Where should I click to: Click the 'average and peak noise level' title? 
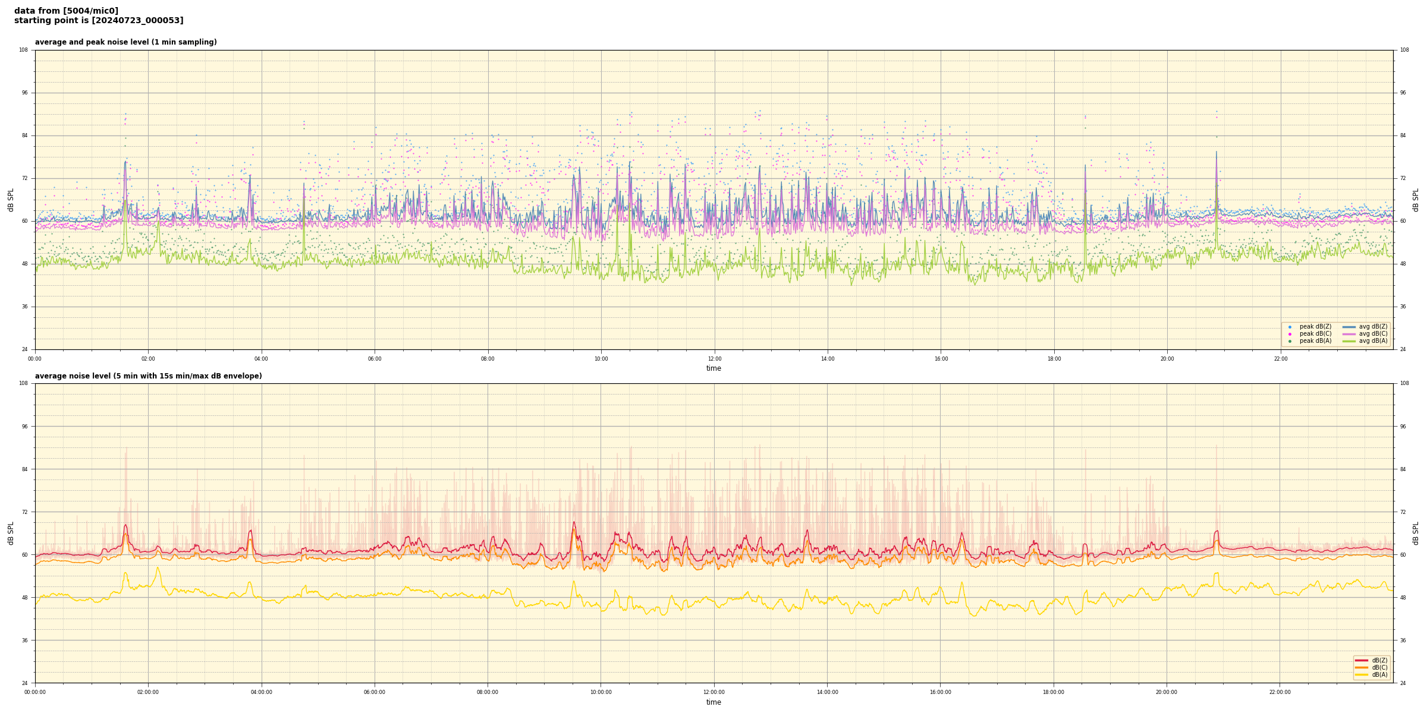pyautogui.click(x=125, y=42)
